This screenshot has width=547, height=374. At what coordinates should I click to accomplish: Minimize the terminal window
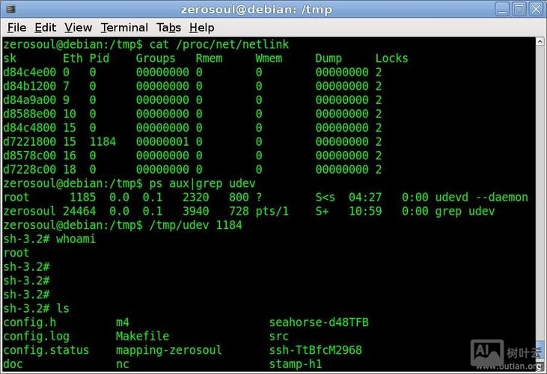click(x=501, y=9)
